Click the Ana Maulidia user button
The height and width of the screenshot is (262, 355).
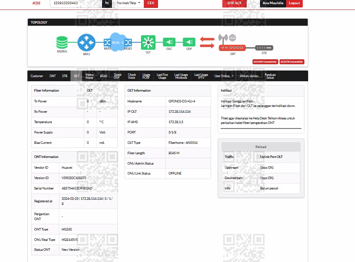pos(273,3)
